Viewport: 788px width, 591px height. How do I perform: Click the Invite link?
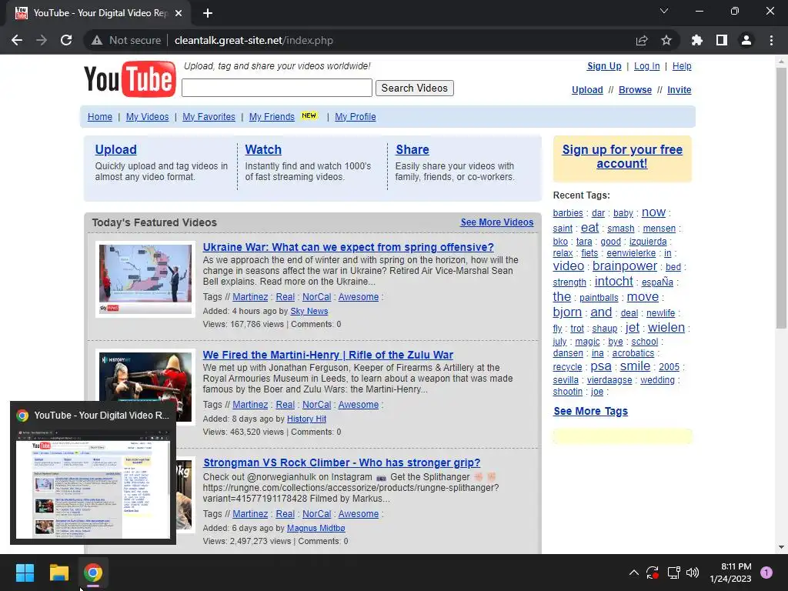[x=679, y=90]
